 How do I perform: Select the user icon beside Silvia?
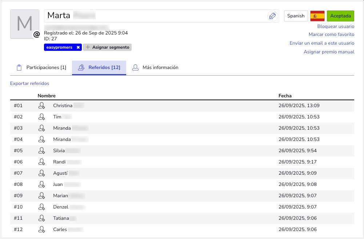[42, 151]
